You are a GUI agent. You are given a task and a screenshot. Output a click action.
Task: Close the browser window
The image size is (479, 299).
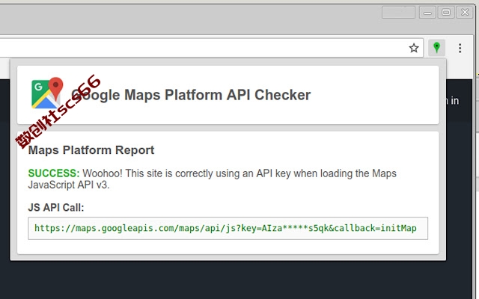tap(465, 13)
